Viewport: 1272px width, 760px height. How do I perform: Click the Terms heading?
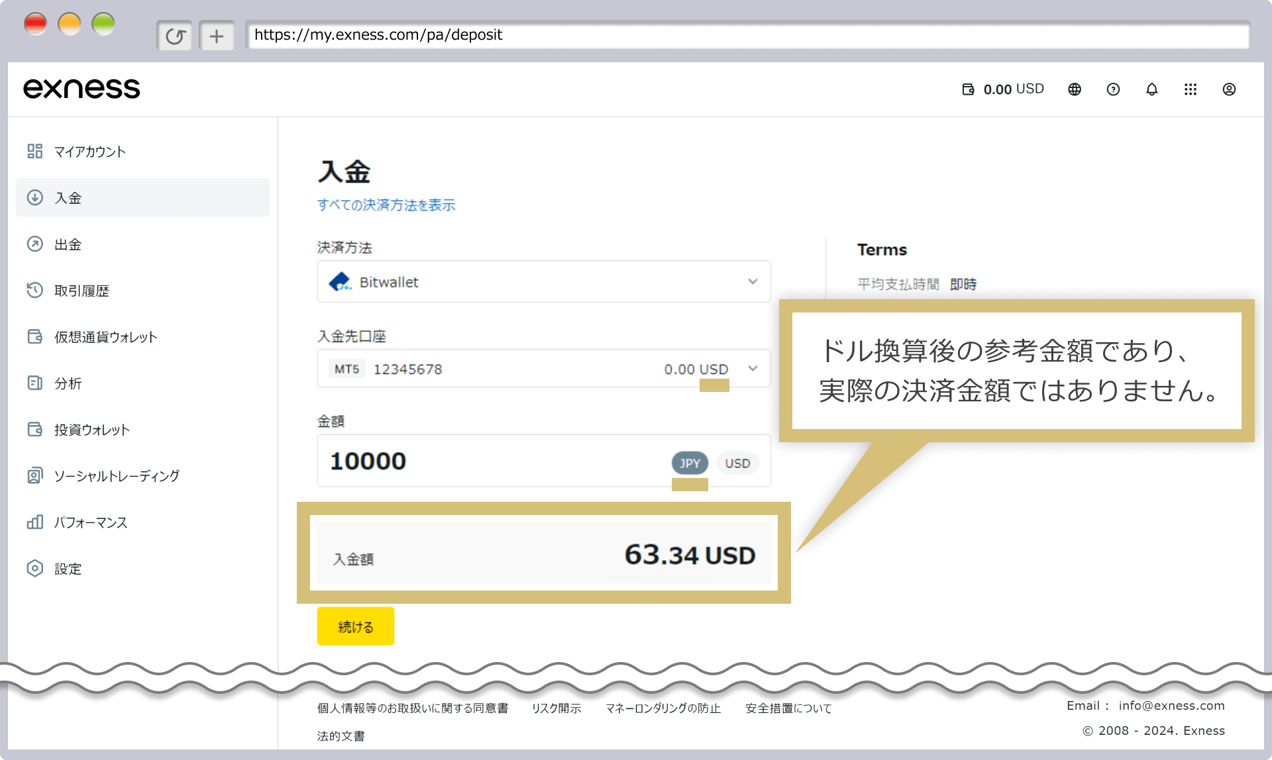coord(882,250)
